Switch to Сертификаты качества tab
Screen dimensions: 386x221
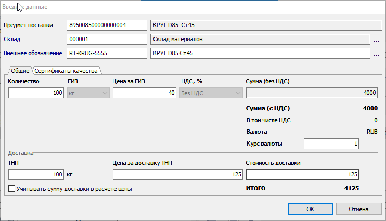point(67,71)
